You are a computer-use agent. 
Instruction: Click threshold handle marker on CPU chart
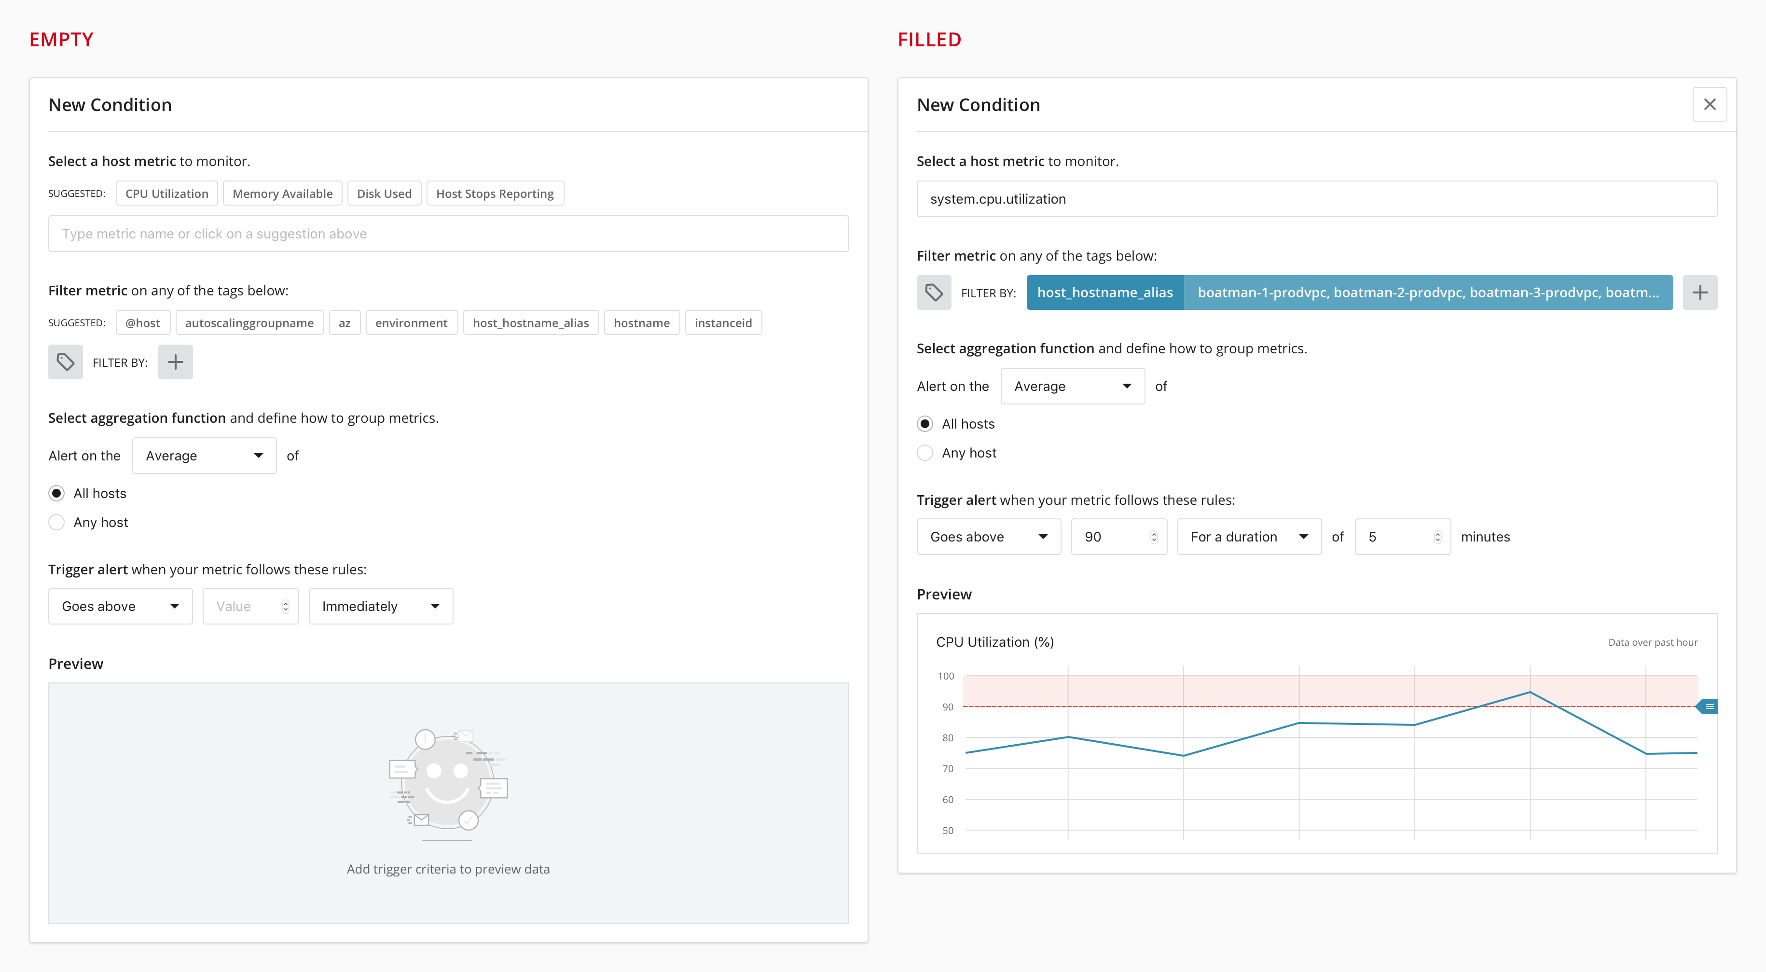tap(1708, 706)
